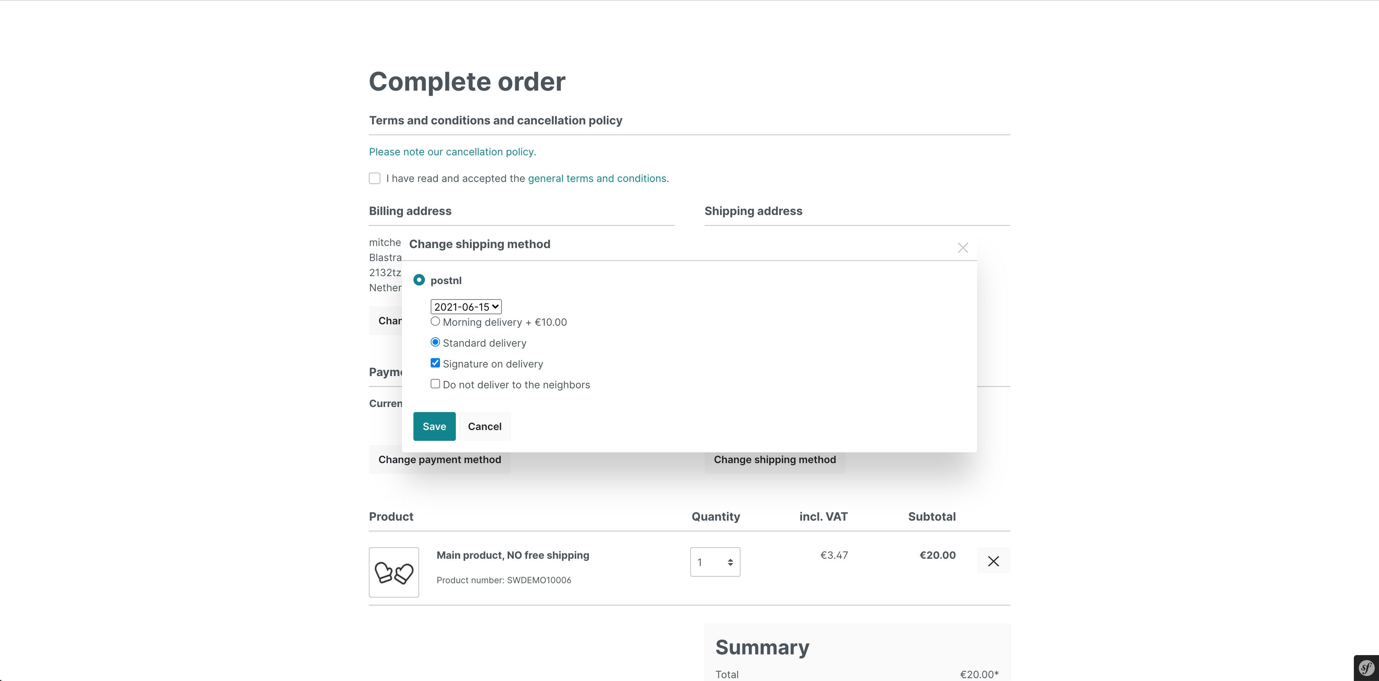1379x681 pixels.
Task: Follow the general terms and conditions link
Action: point(597,178)
